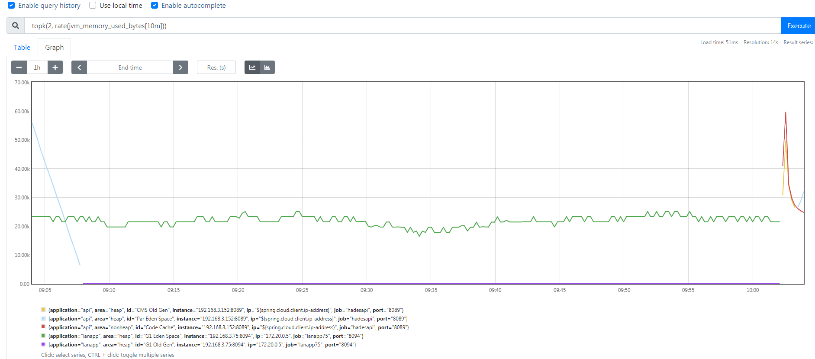
Task: Toggle Enable query history checkbox
Action: click(11, 5)
